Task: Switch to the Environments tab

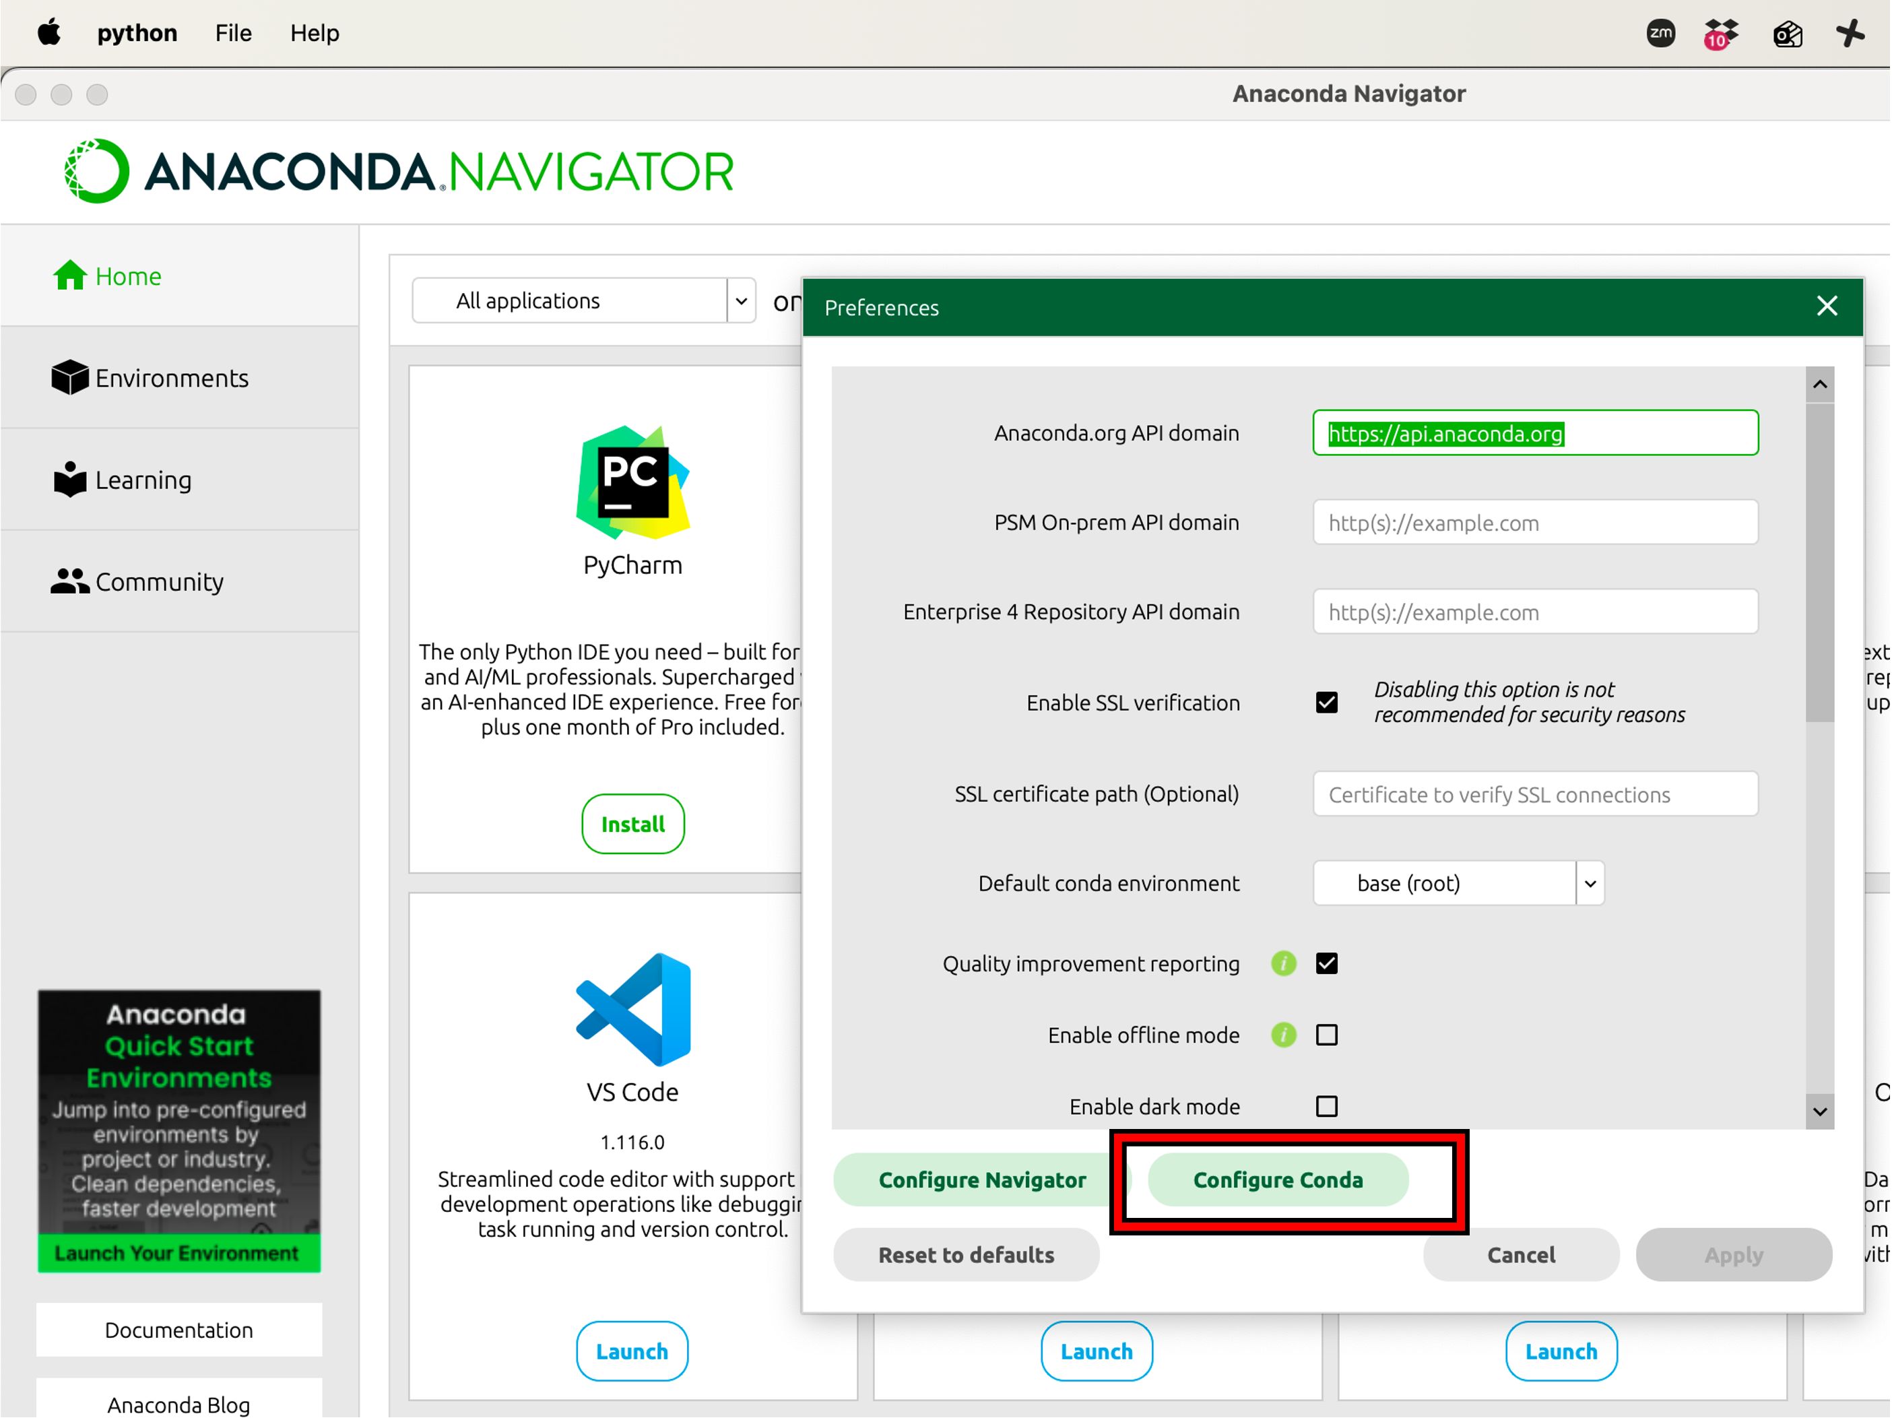Action: 180,378
